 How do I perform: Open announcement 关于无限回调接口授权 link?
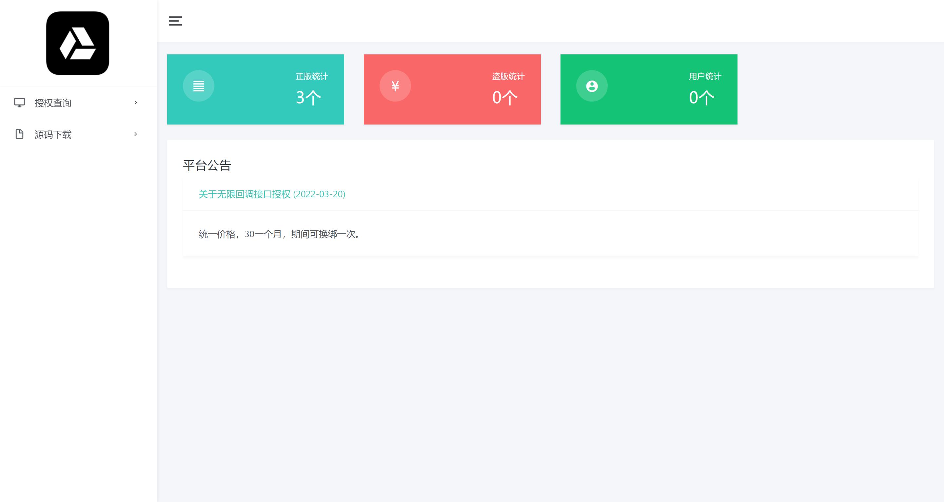(x=272, y=194)
